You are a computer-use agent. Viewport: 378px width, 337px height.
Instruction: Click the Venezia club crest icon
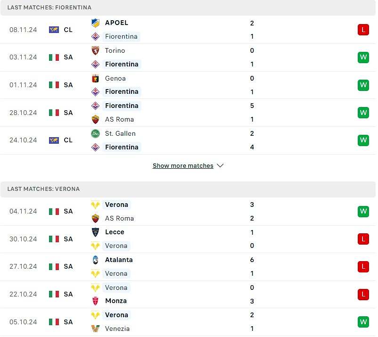96,329
